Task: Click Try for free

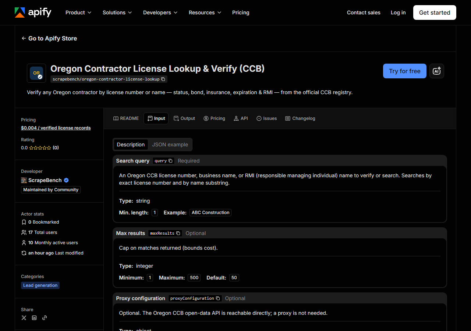Action: [405, 71]
